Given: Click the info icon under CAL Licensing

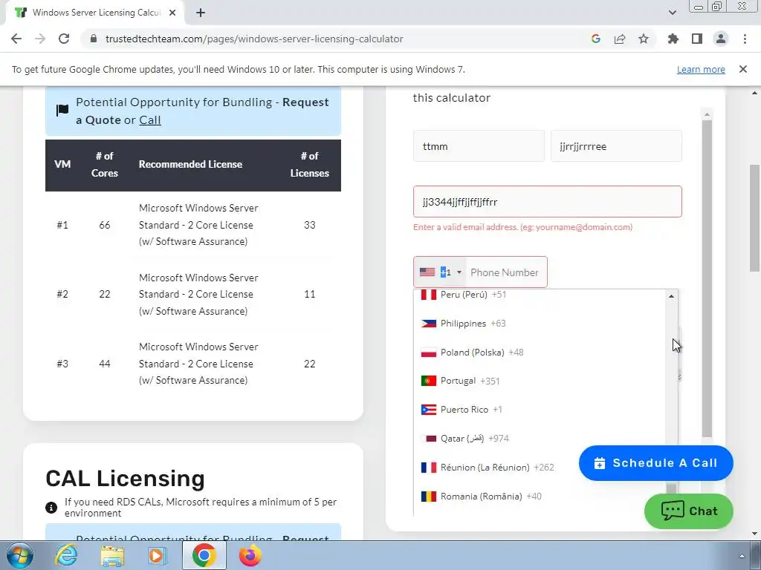Looking at the screenshot, I should [51, 508].
